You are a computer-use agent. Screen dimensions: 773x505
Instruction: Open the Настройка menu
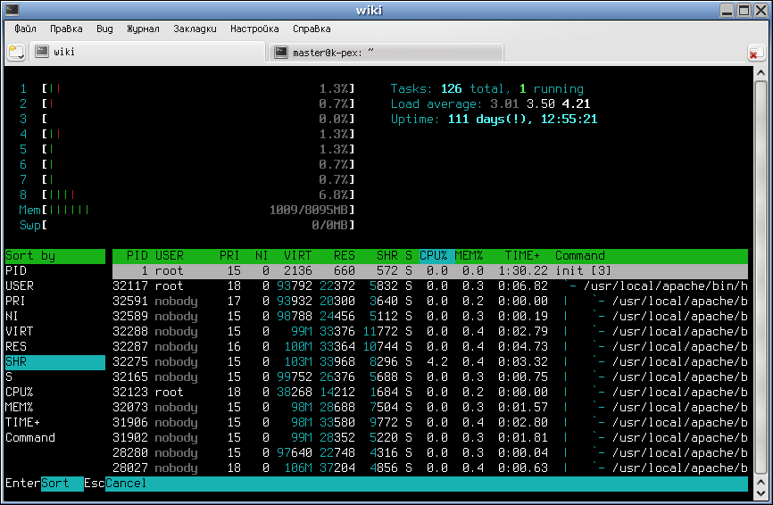[x=254, y=29]
